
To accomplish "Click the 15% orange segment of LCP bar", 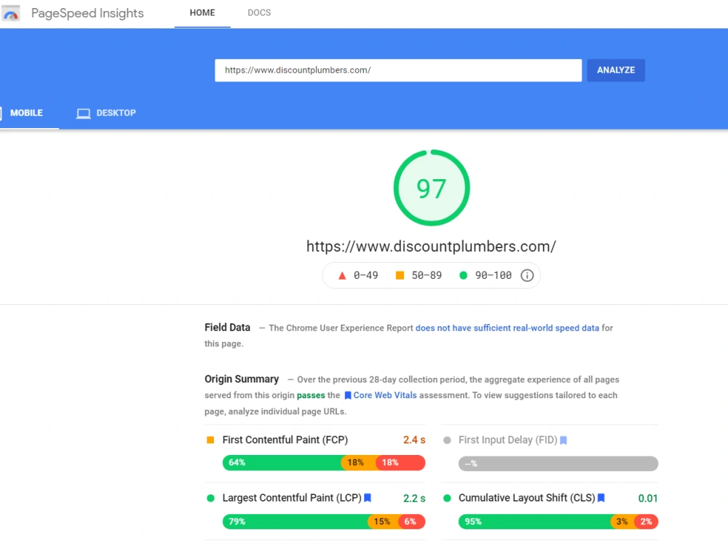I will coord(384,521).
